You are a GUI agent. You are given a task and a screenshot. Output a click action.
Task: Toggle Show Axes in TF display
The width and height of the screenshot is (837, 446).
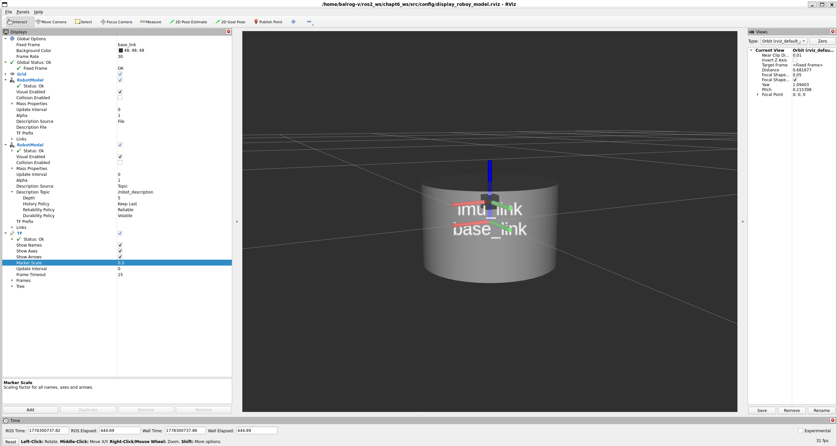[x=120, y=251]
